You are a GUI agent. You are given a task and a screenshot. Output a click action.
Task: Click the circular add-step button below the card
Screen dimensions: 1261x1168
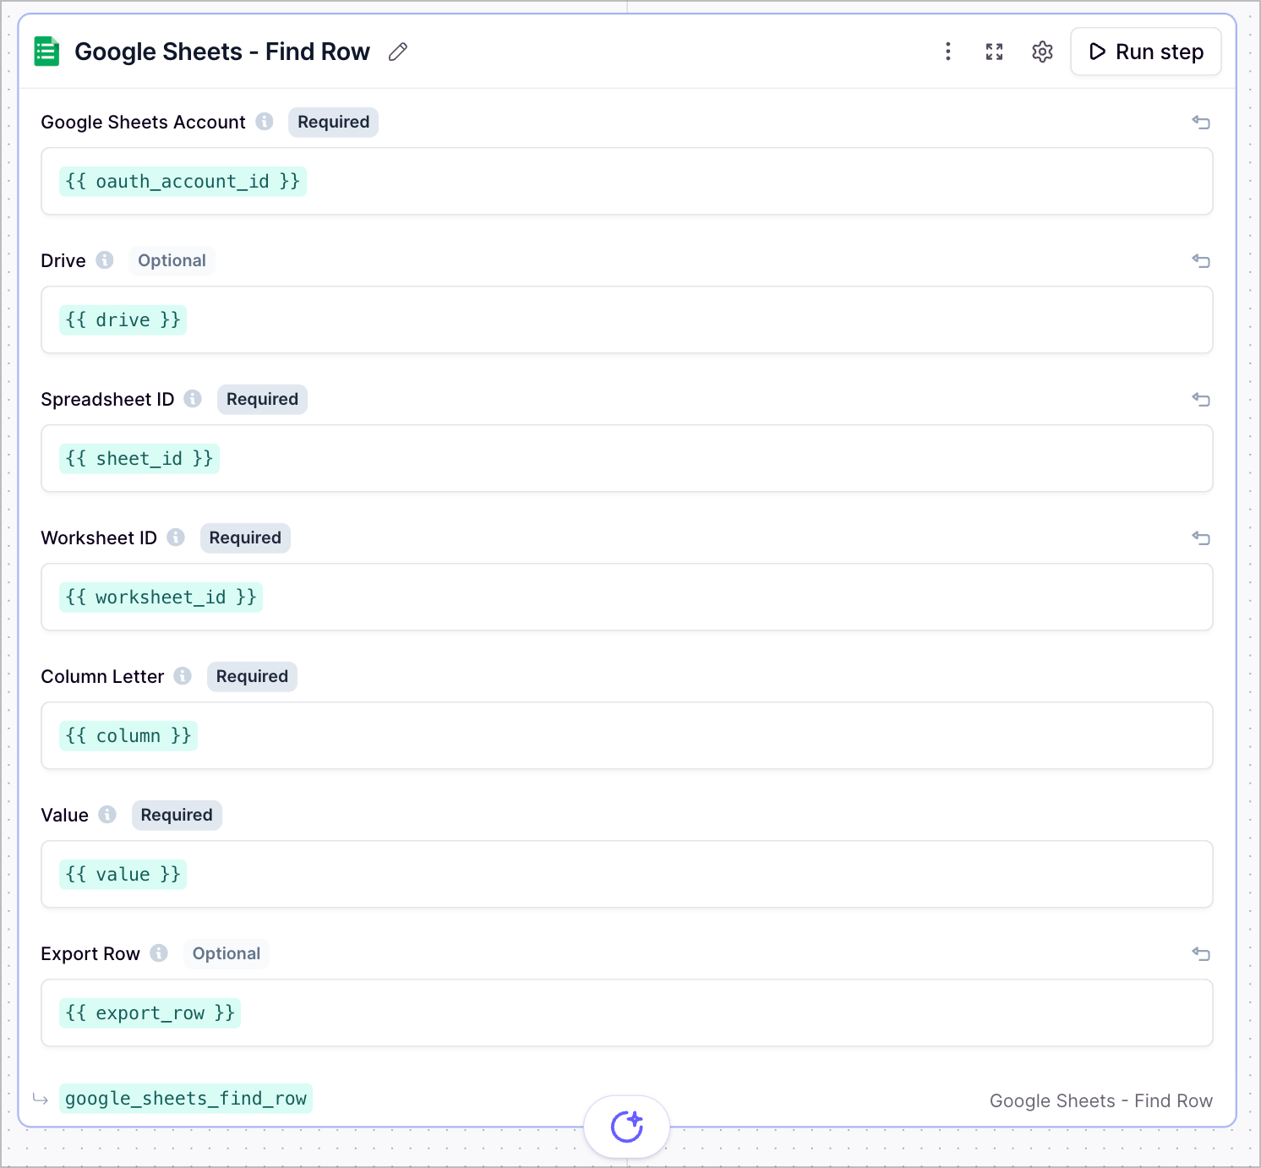click(x=626, y=1126)
